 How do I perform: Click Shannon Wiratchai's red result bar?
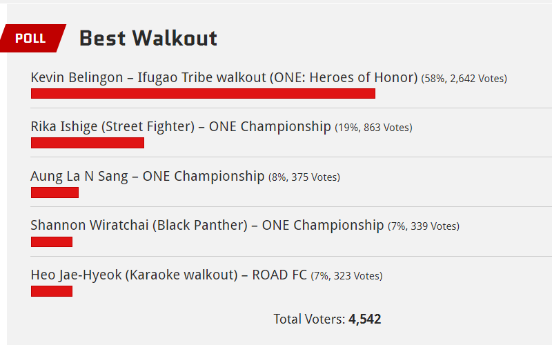coord(52,242)
